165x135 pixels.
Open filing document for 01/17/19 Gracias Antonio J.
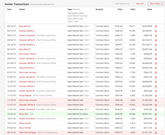coord(156,68)
